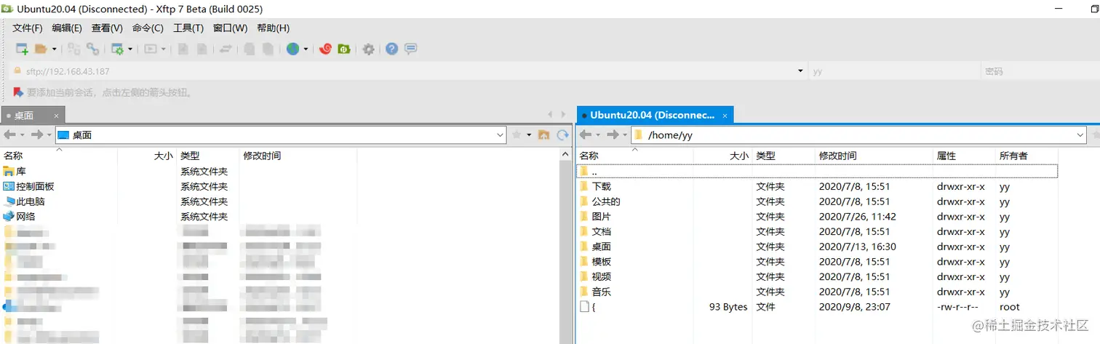Launch Xshell via red swirl icon
This screenshot has height=344, width=1100.
[326, 49]
